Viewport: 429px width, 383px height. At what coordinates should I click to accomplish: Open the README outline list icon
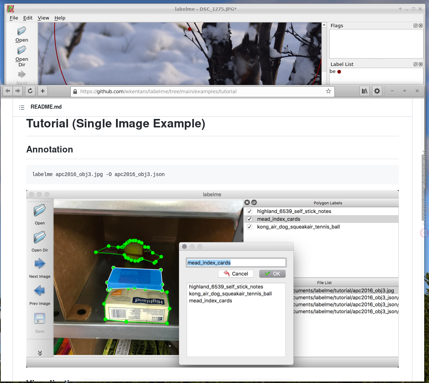22,107
